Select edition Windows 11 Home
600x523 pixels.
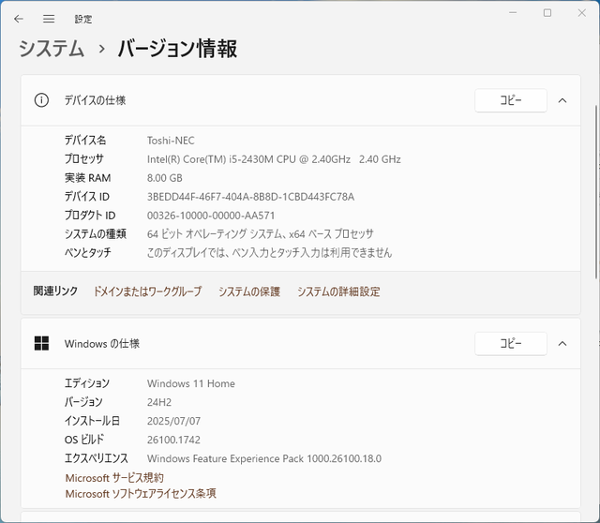(x=191, y=383)
